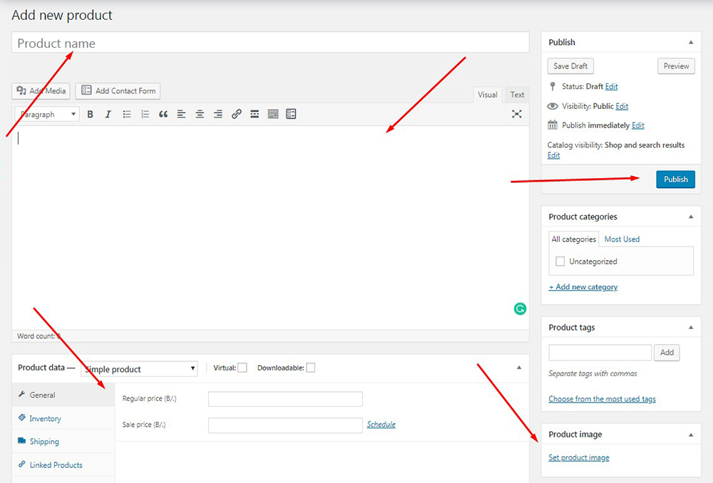713x483 pixels.
Task: Apply italic formatting in editor toolbar
Action: pyautogui.click(x=108, y=114)
